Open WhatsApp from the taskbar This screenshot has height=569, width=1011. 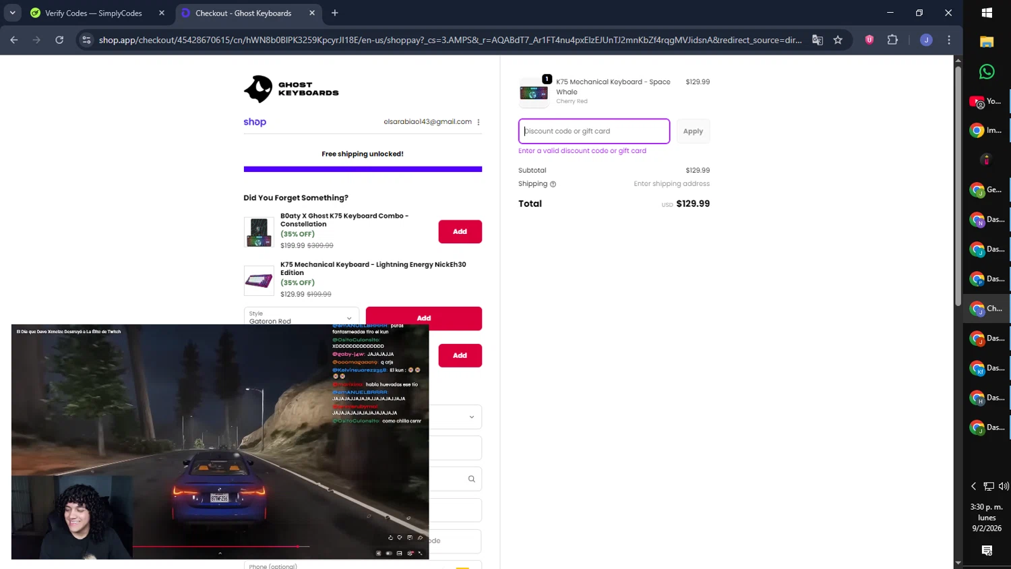click(987, 71)
